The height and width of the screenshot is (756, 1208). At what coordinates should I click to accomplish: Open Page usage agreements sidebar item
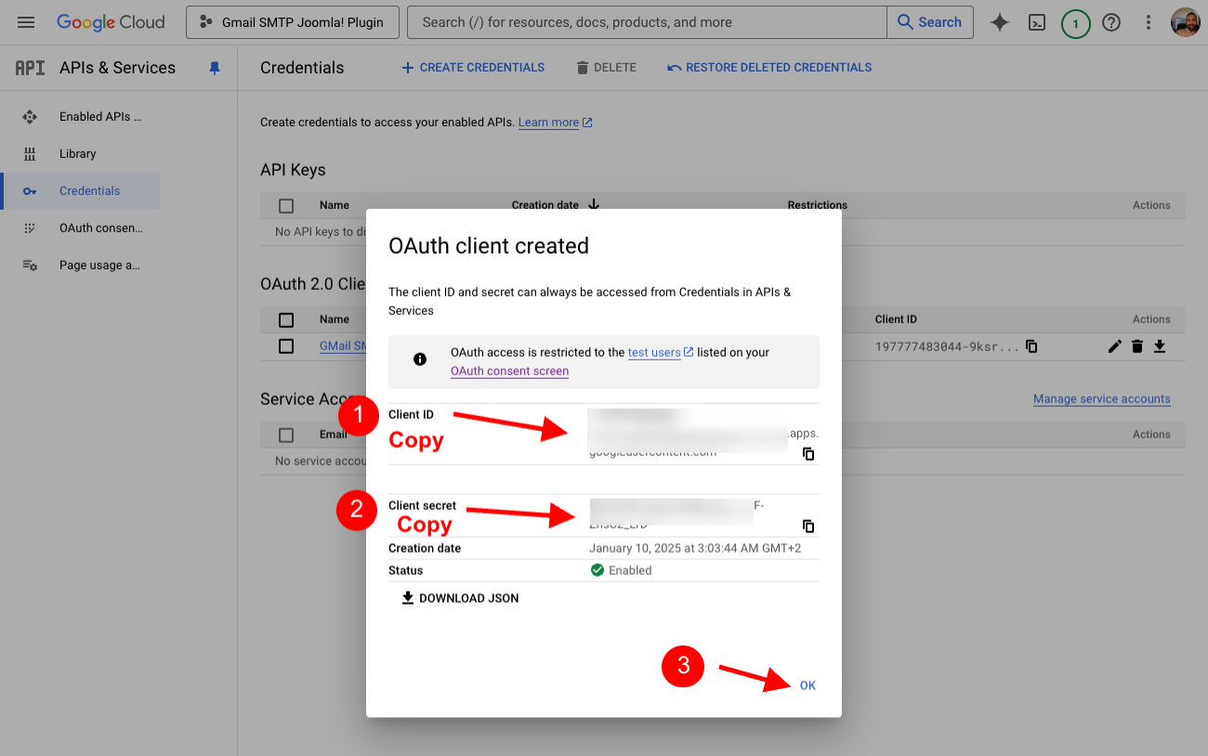(x=81, y=266)
